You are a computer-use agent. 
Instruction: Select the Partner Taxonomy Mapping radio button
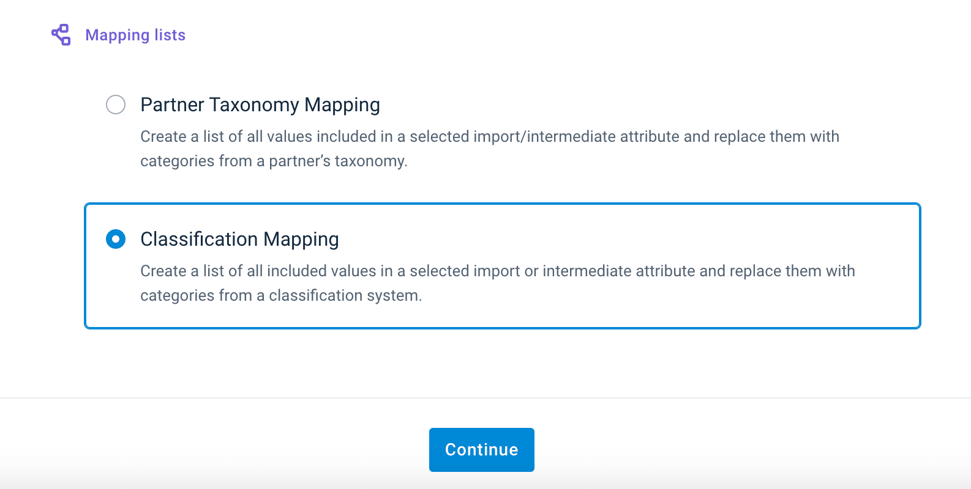[x=116, y=105]
